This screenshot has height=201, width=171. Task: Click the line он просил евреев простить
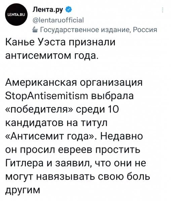pyautogui.click(x=73, y=150)
